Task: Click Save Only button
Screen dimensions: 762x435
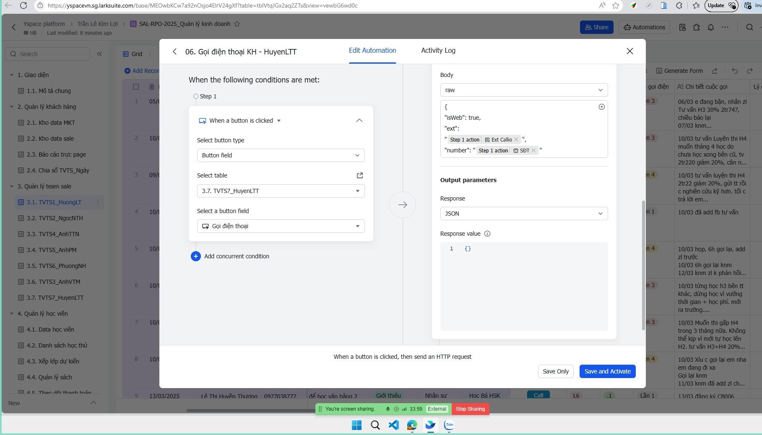Action: click(x=555, y=371)
